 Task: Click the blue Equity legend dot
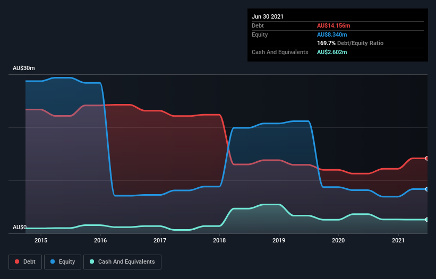tap(53, 261)
